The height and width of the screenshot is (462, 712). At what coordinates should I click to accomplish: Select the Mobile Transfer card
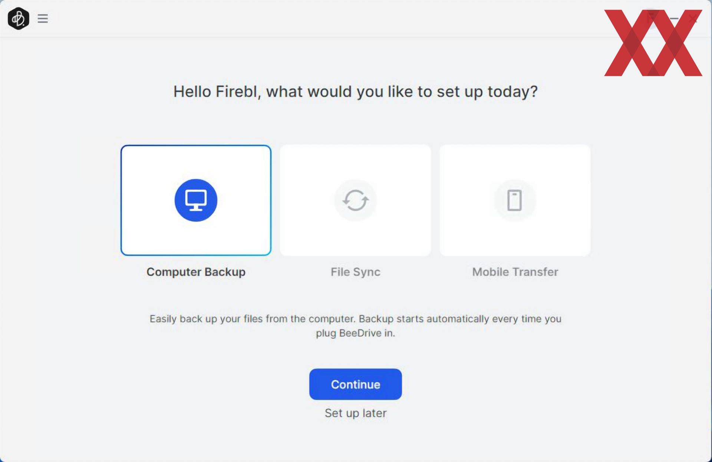click(515, 200)
